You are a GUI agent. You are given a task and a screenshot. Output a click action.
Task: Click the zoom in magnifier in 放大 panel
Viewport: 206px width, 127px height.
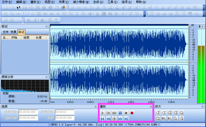[158, 113]
